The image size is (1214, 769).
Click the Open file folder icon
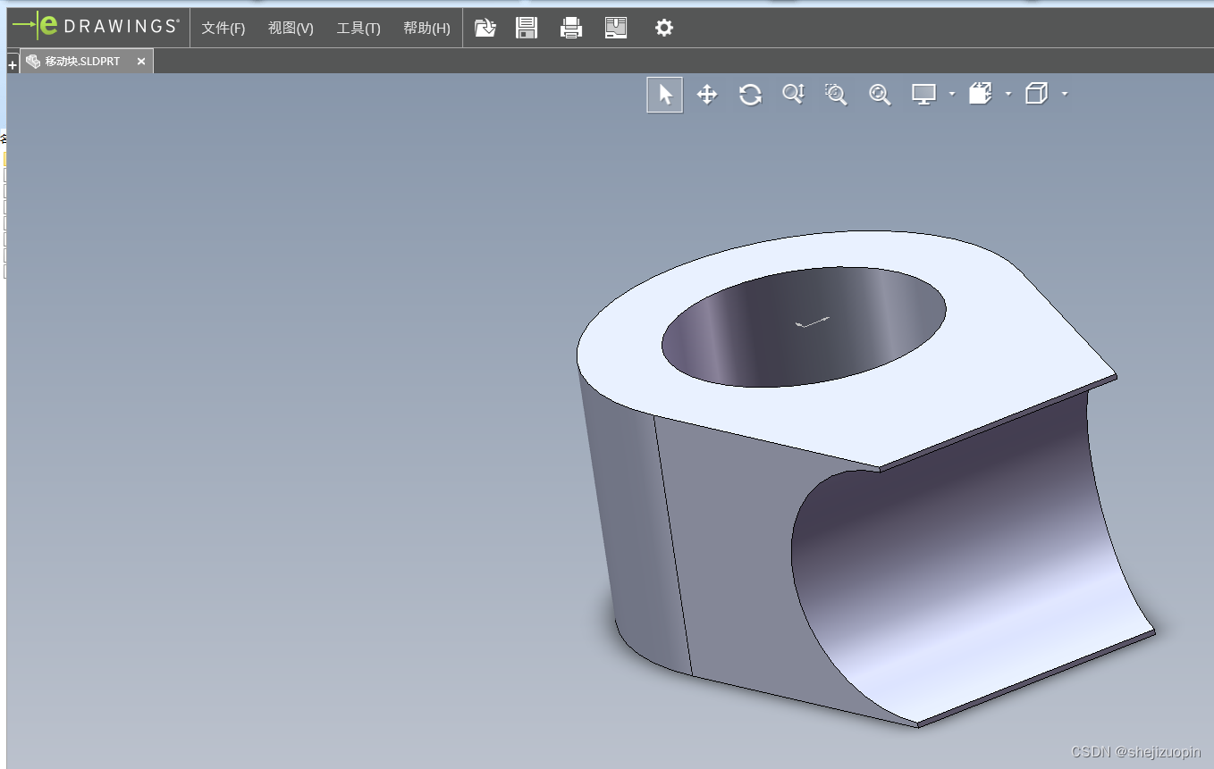(485, 28)
